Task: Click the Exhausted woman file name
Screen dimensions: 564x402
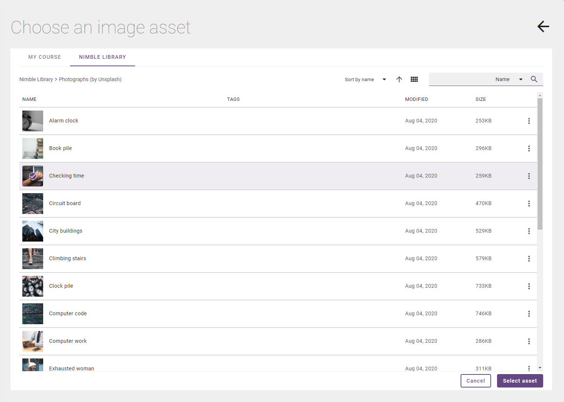Action: tap(71, 368)
